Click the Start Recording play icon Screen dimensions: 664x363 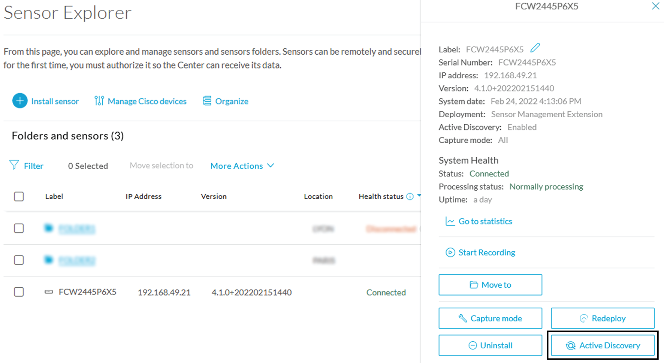pyautogui.click(x=450, y=252)
